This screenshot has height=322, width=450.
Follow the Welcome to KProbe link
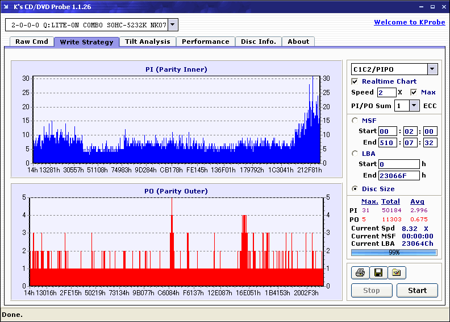click(x=409, y=22)
